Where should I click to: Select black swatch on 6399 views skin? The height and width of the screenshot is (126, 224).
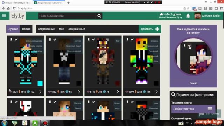[x=156, y=83]
